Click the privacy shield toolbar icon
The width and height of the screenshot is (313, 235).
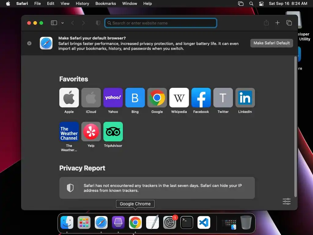point(98,23)
